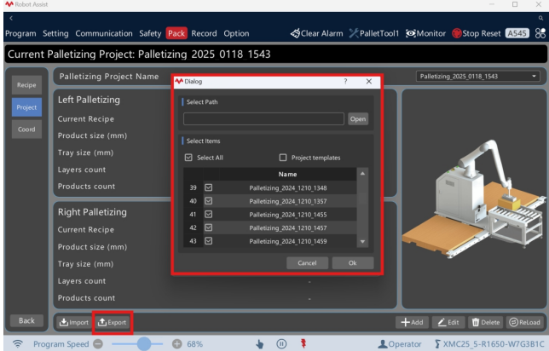
Task: Click the dialog help question mark
Action: (345, 81)
